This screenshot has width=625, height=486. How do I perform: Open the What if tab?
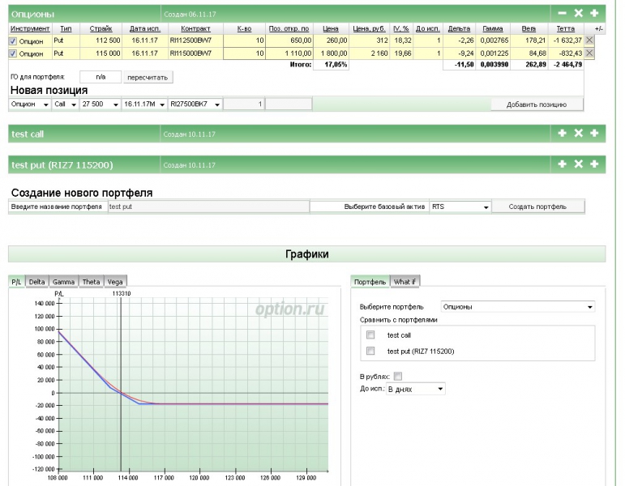tap(405, 282)
